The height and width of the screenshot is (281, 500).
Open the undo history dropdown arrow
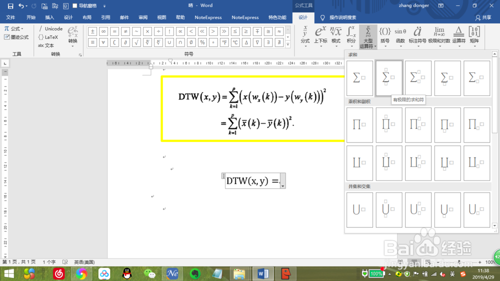pyautogui.click(x=26, y=5)
